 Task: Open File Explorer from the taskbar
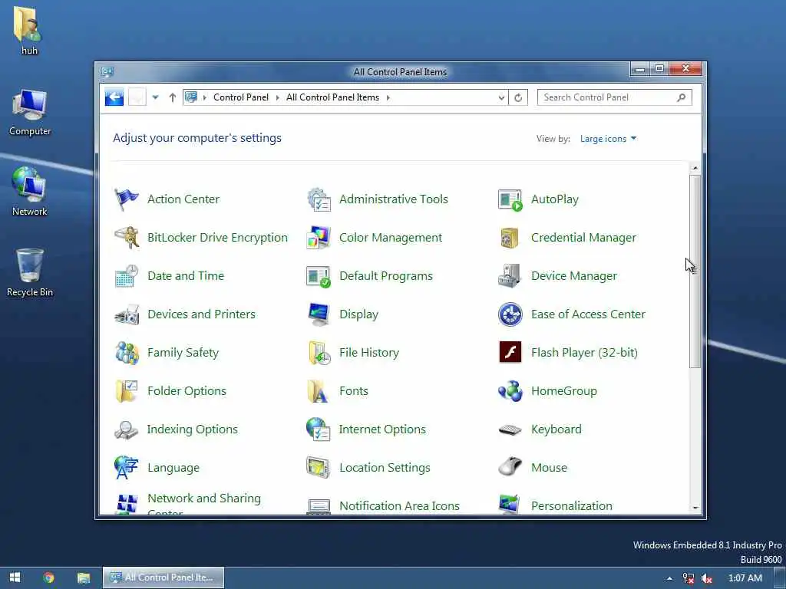click(x=83, y=578)
